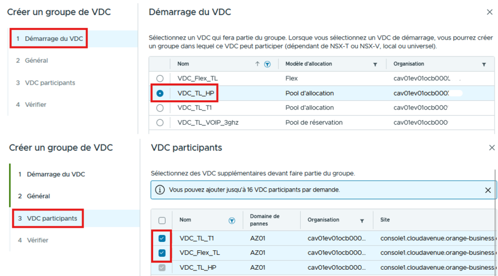This screenshot has width=498, height=276.
Task: Uncheck the VDC_Flex_TL participant checkbox
Action: tap(162, 253)
